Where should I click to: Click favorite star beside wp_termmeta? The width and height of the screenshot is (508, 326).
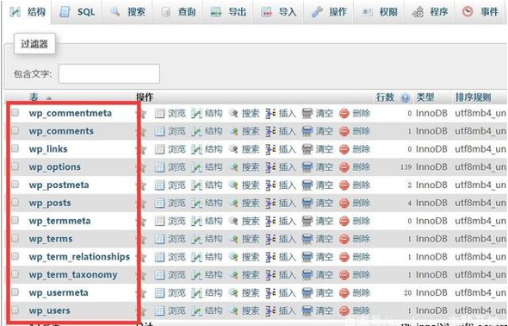pyautogui.click(x=142, y=222)
